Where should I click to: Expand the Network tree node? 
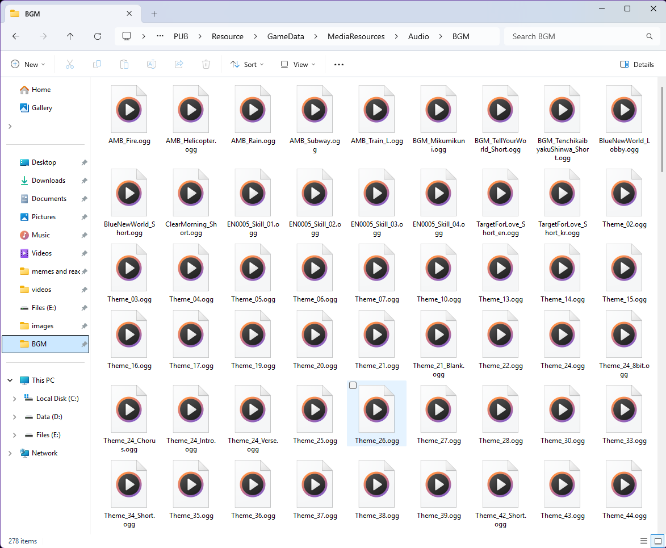pyautogui.click(x=10, y=453)
